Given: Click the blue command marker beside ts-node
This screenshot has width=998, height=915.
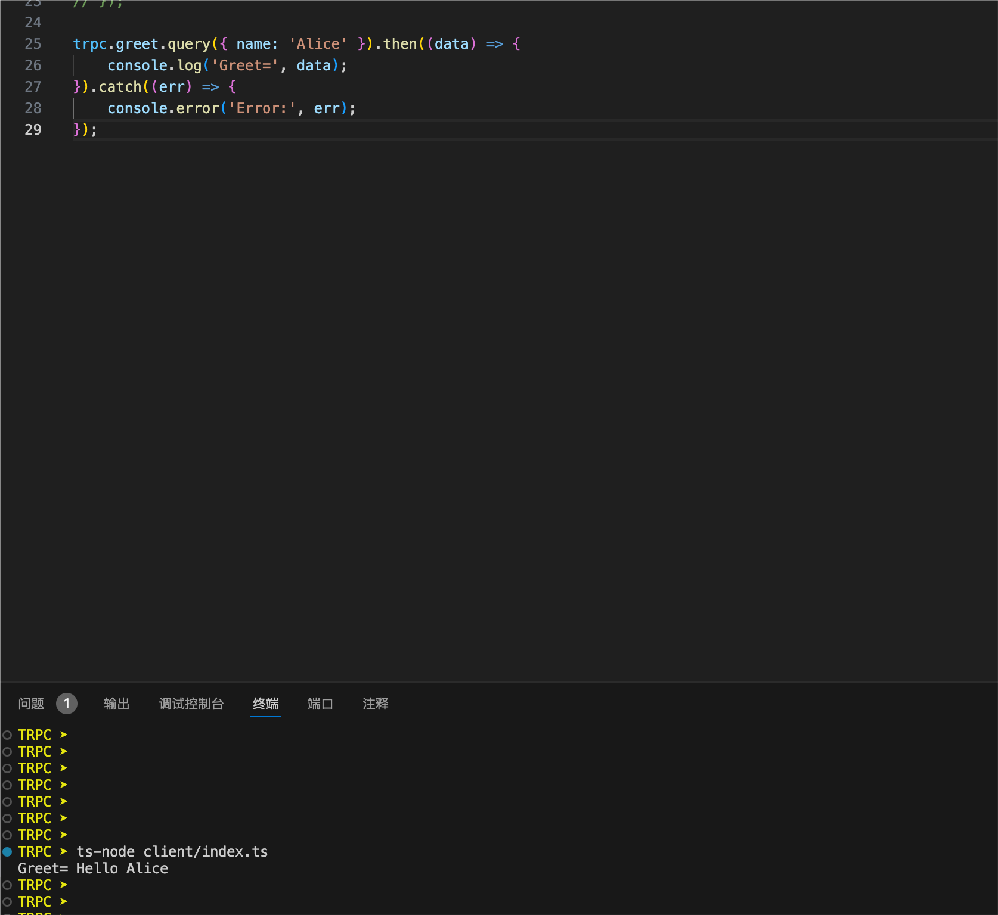Looking at the screenshot, I should [x=7, y=852].
